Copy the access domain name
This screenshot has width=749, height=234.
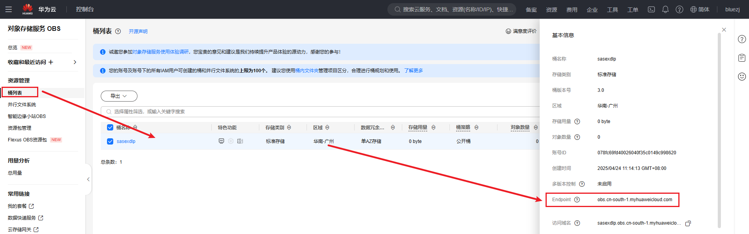pos(688,223)
